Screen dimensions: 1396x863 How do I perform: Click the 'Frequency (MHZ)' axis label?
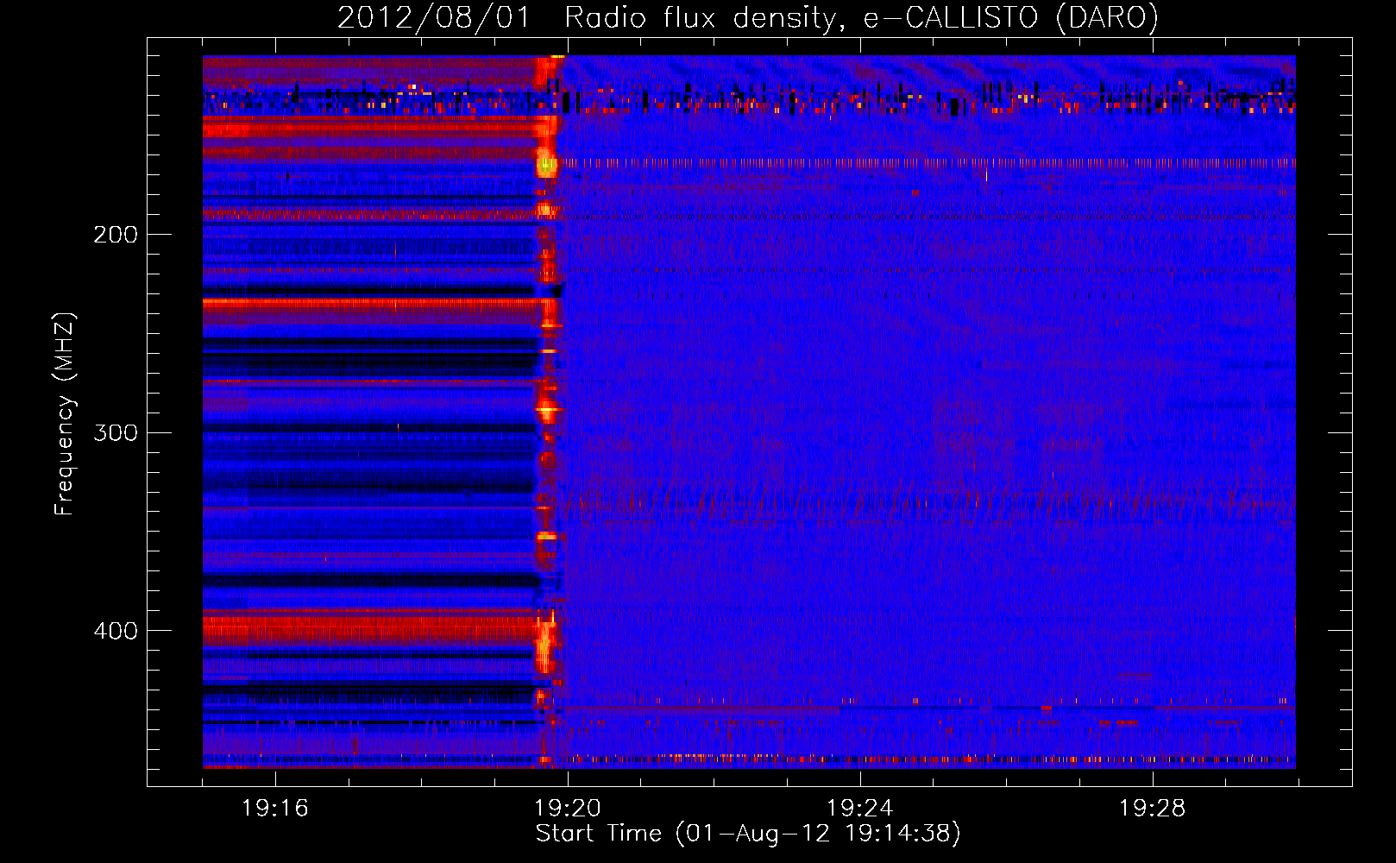(66, 413)
